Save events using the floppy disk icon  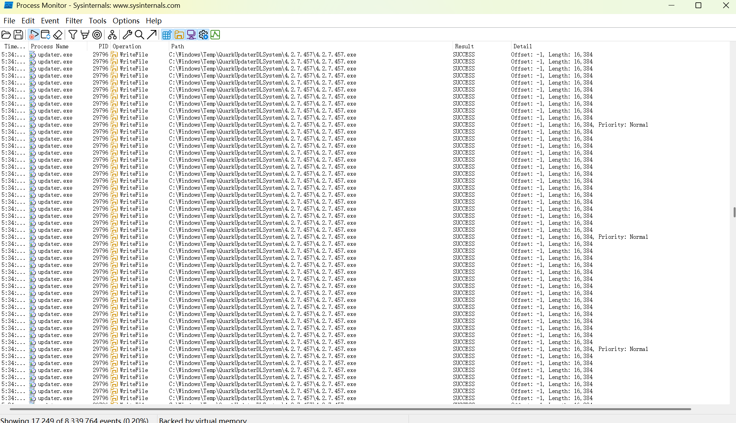point(18,35)
